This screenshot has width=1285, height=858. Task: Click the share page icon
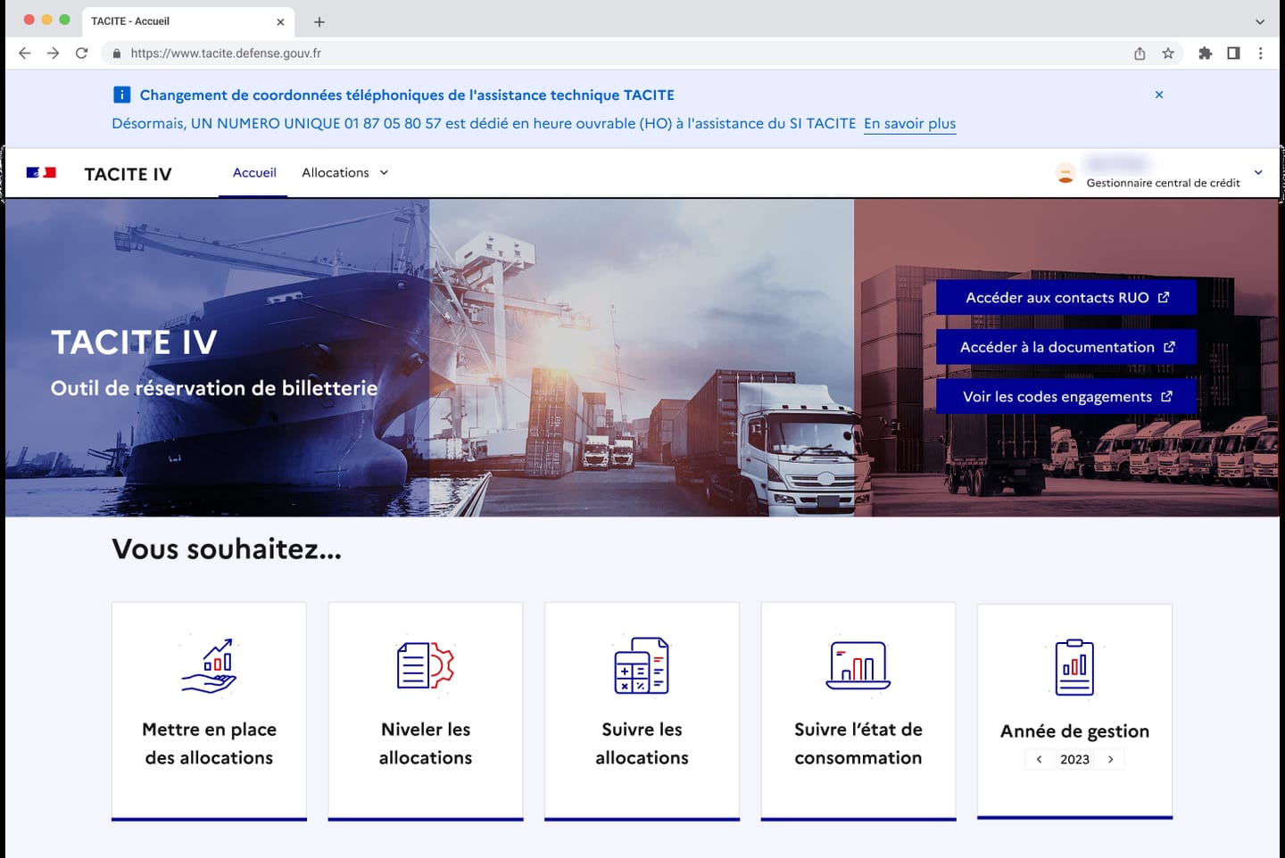pyautogui.click(x=1140, y=54)
